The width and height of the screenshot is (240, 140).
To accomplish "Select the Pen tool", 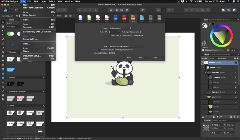I will tap(3, 39).
